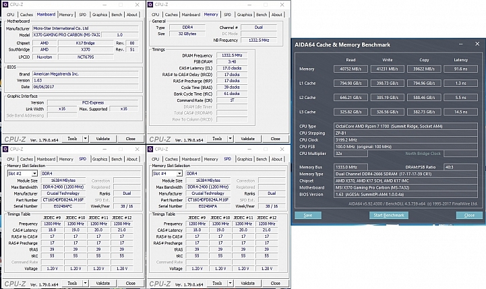Close AIDA64 window with title bar X
Screen dimensions: 486x289
477,44
